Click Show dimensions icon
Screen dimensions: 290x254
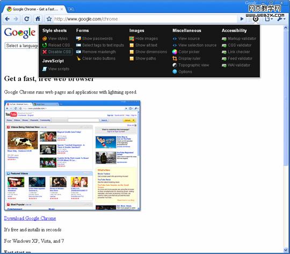coord(132,52)
